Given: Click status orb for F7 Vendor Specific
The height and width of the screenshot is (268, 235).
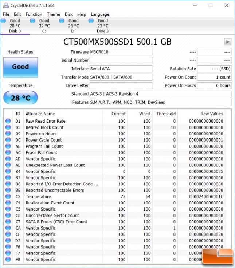Looking at the screenshot, I should (x=8, y=253).
